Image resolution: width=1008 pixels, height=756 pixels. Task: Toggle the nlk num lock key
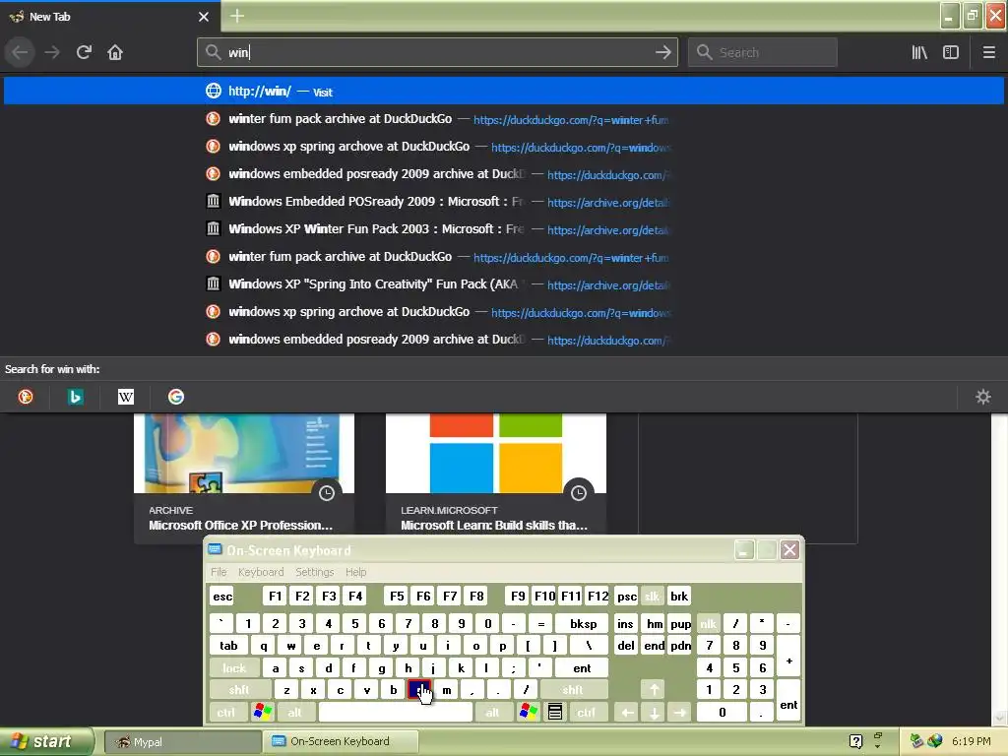(708, 623)
